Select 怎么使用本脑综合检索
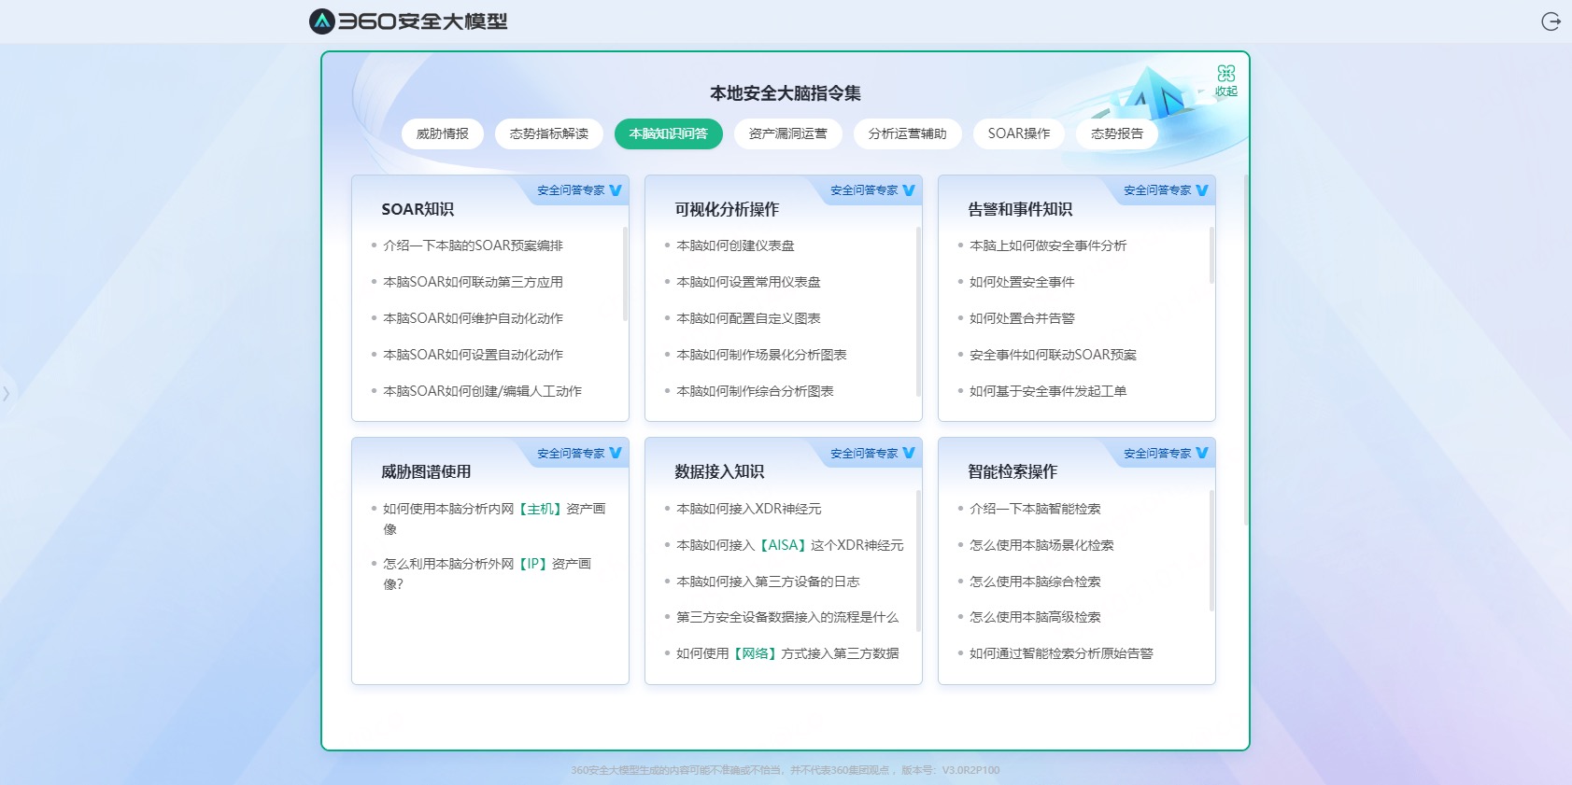 click(1035, 582)
